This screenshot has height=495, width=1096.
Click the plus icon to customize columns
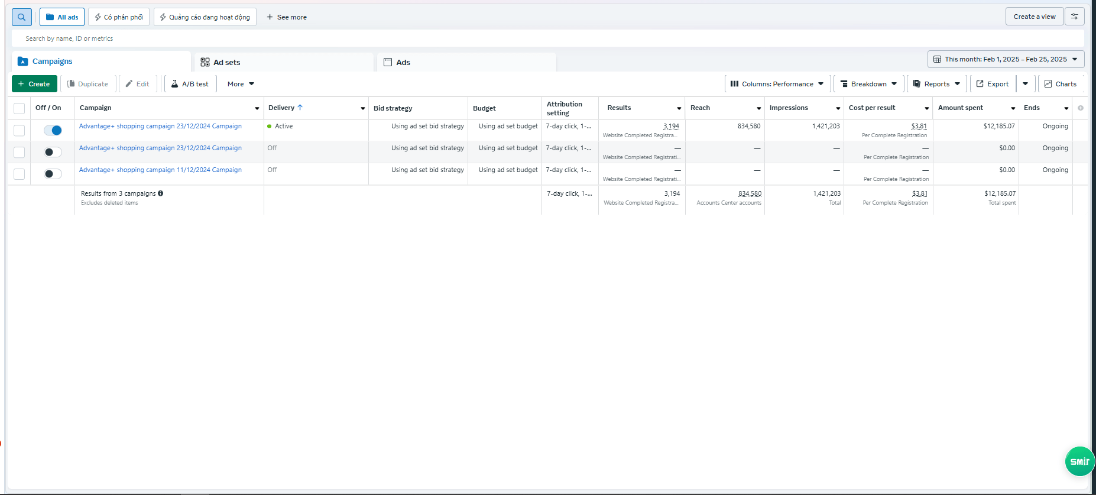pyautogui.click(x=1080, y=108)
